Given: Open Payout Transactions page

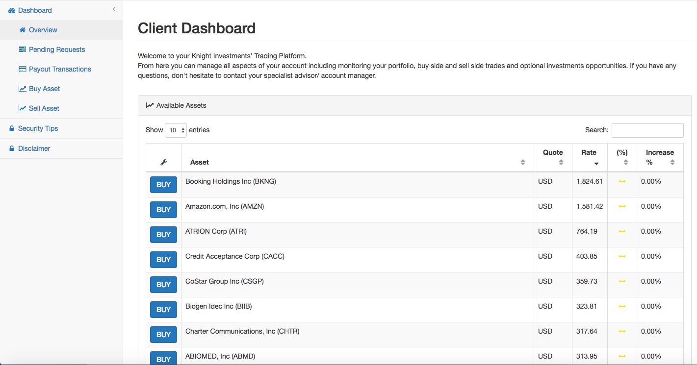Looking at the screenshot, I should click(61, 69).
